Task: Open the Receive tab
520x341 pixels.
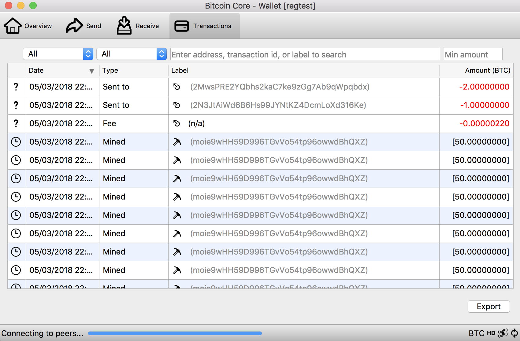Action: point(138,26)
